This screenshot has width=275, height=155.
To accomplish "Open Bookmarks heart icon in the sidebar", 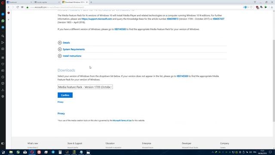I will pos(3,64).
